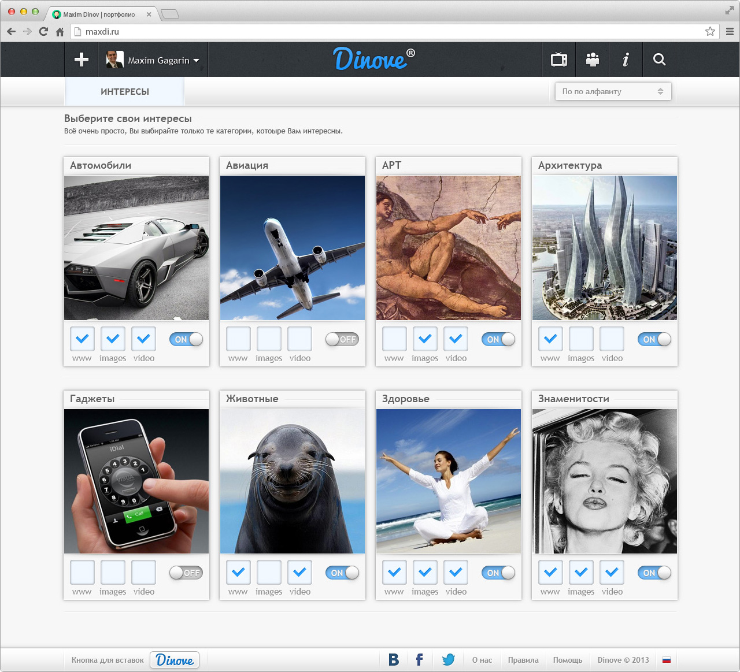Open the Автомобили car thumbnail
Screen dimensions: 740x672
point(136,248)
